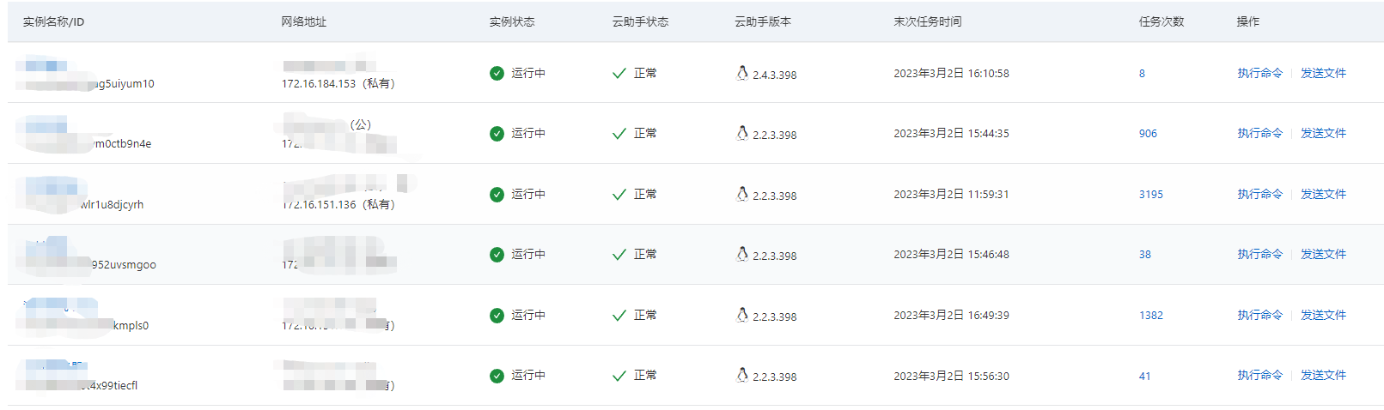Screen dimensions: 1384x410
Task: Click the 任务次数 column header
Action: tap(1161, 22)
